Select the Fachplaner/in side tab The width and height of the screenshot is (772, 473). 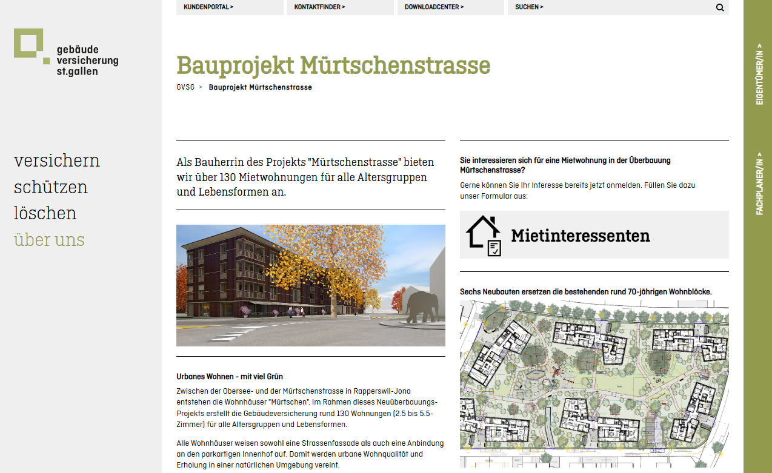pyautogui.click(x=759, y=184)
